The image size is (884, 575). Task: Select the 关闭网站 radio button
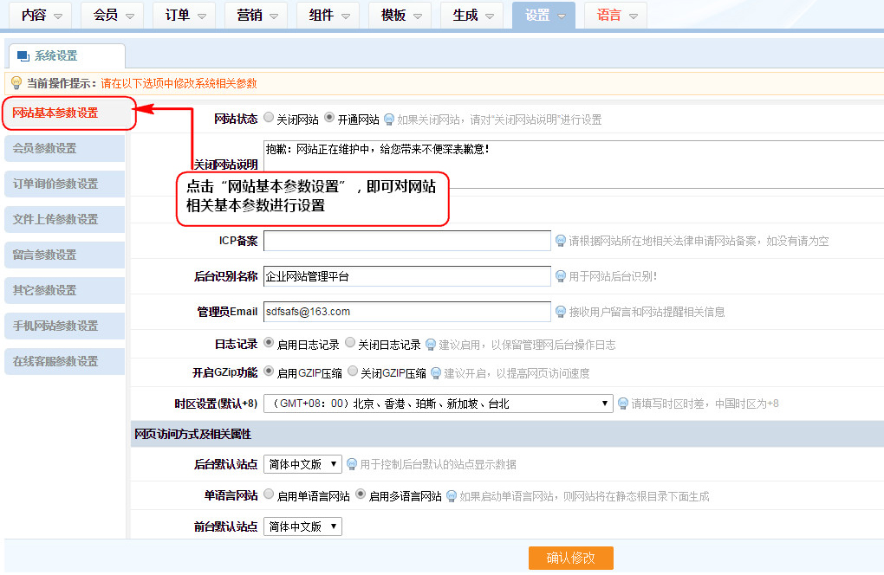(269, 118)
